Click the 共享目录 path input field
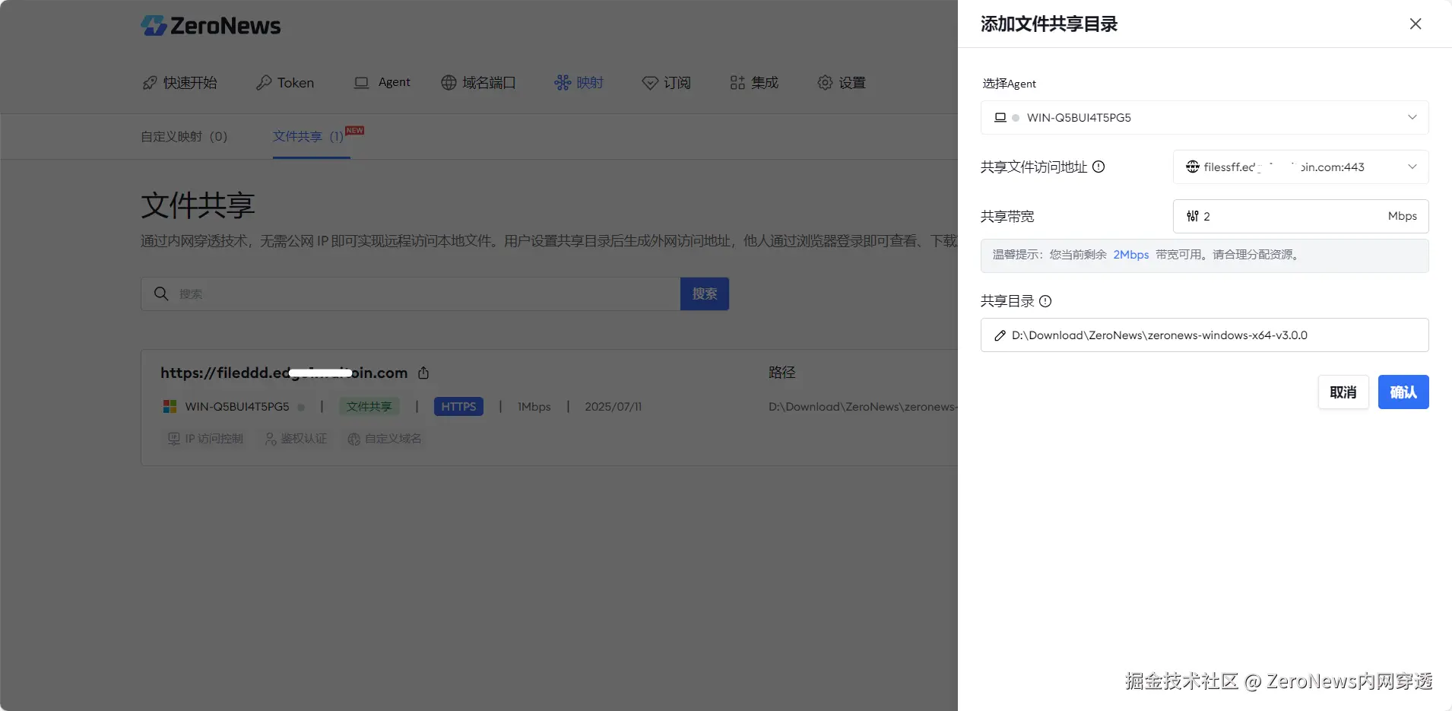 [x=1205, y=335]
